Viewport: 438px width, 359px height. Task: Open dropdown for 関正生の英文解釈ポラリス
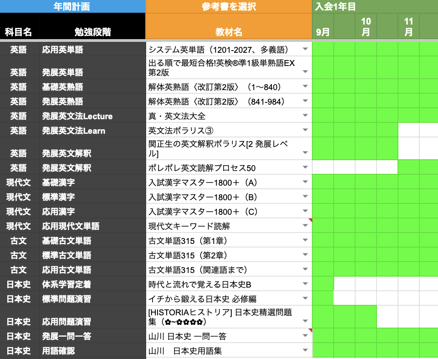point(305,152)
